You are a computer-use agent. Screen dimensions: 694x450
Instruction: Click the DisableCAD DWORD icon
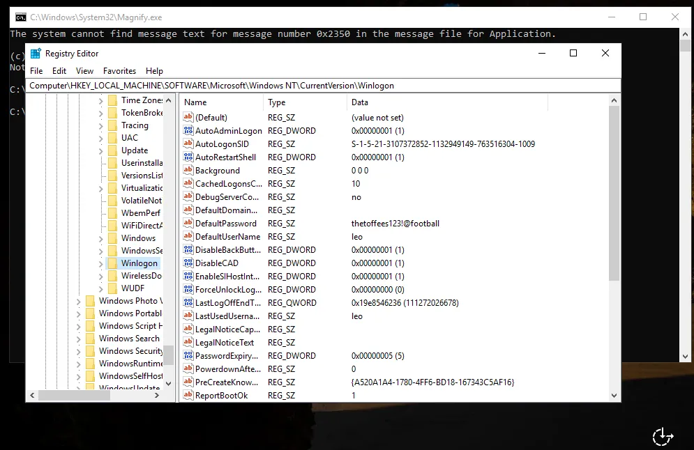(x=188, y=263)
